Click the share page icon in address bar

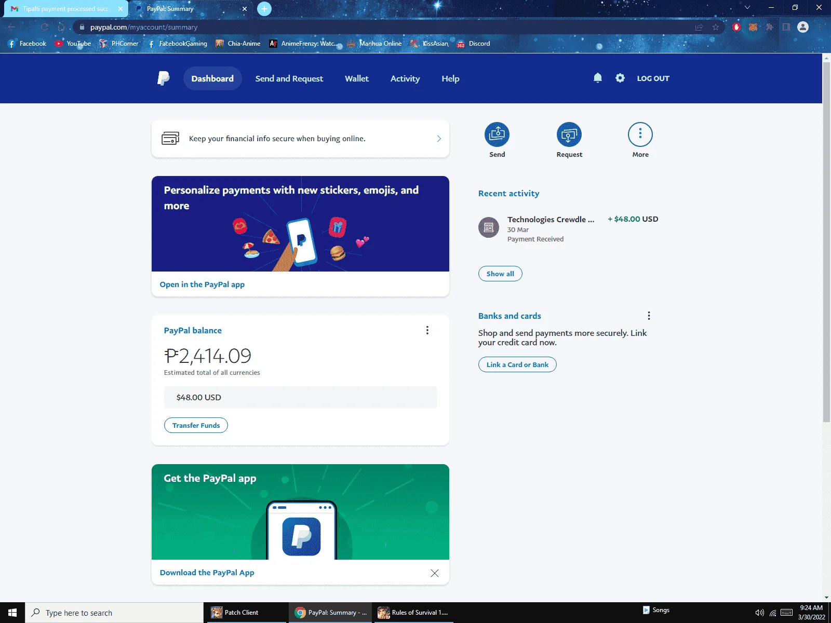[x=699, y=27]
